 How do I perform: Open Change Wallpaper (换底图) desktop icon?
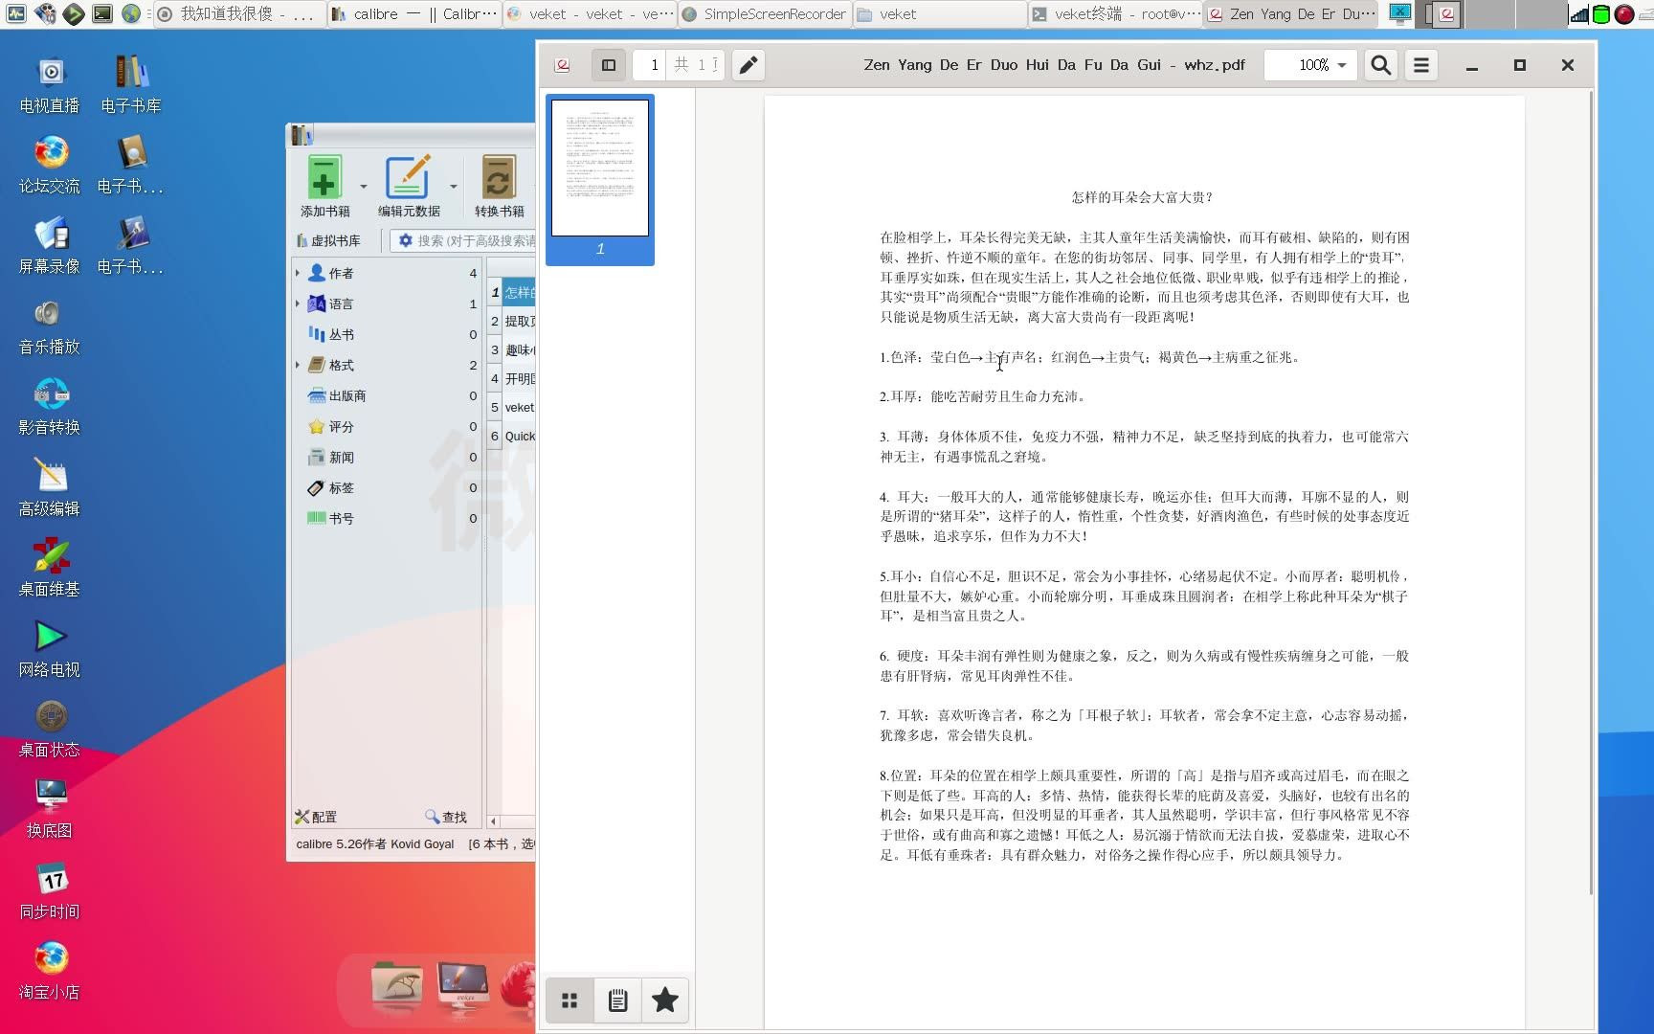point(50,809)
